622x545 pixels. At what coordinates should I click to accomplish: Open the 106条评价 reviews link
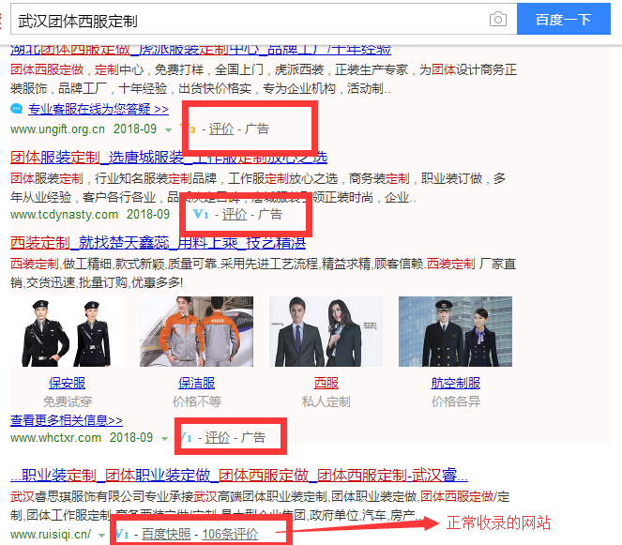(x=231, y=535)
